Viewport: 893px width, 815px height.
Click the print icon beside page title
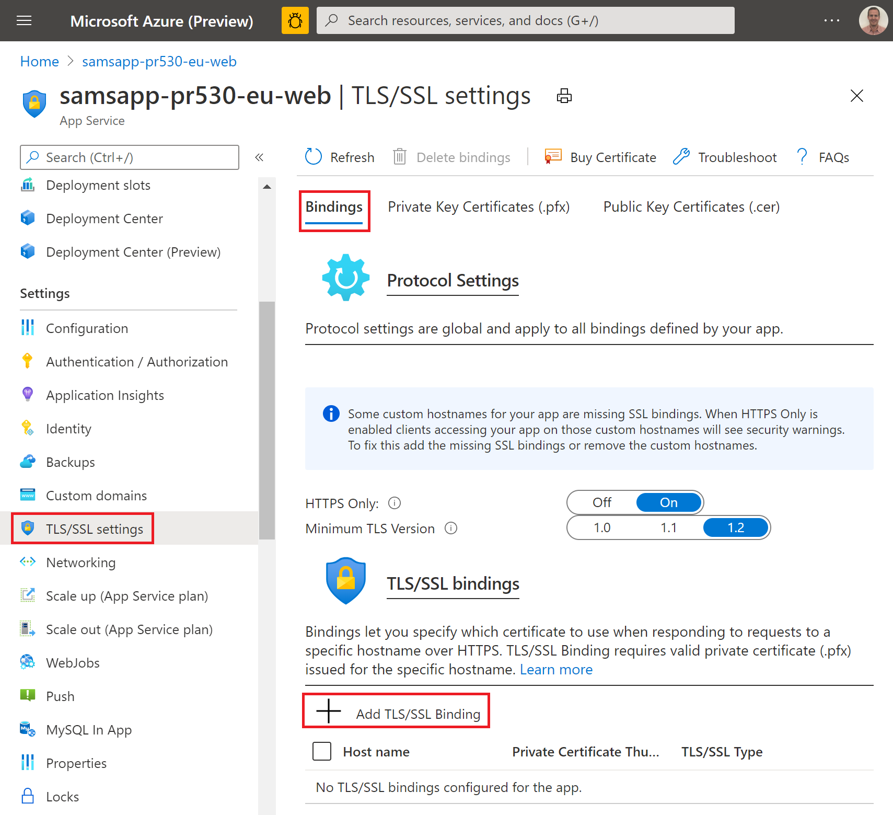pyautogui.click(x=564, y=96)
